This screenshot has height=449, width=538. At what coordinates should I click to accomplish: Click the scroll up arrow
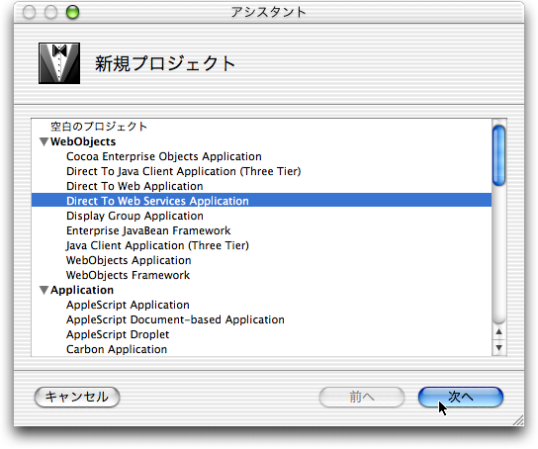pos(499,332)
